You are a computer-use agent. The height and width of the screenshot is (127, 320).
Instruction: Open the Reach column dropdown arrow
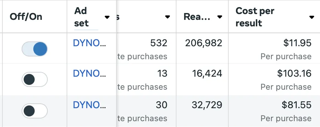tap(220, 17)
